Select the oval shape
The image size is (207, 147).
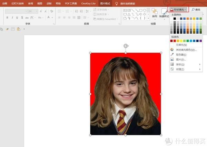[145, 10]
